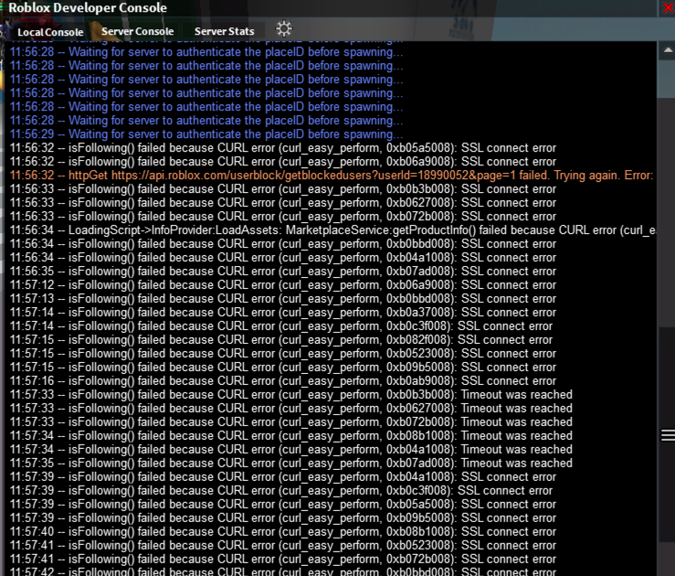Select the 11:56:34 error with 0xb04a1008
This screenshot has height=576, width=675.
[283, 258]
